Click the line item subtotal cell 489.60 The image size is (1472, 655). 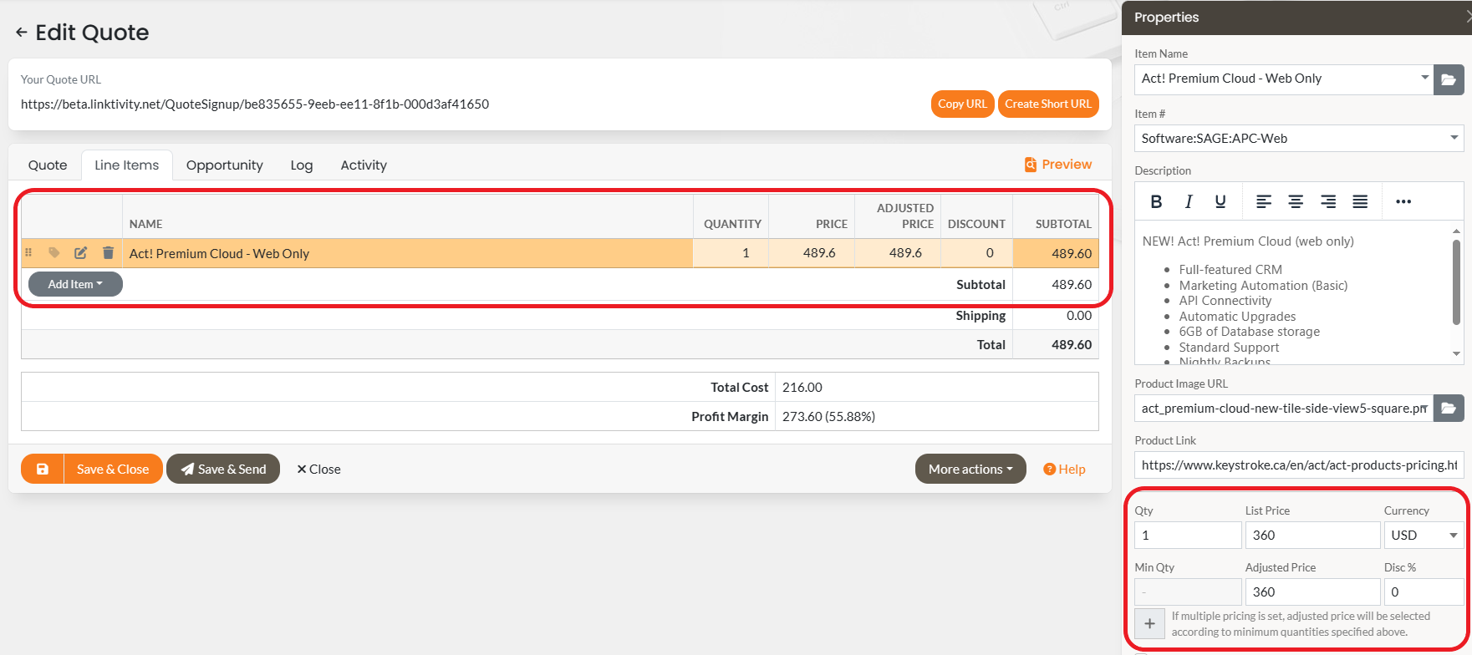[x=1056, y=253]
